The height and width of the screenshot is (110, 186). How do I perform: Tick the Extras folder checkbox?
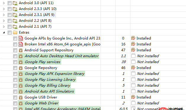(9, 32)
